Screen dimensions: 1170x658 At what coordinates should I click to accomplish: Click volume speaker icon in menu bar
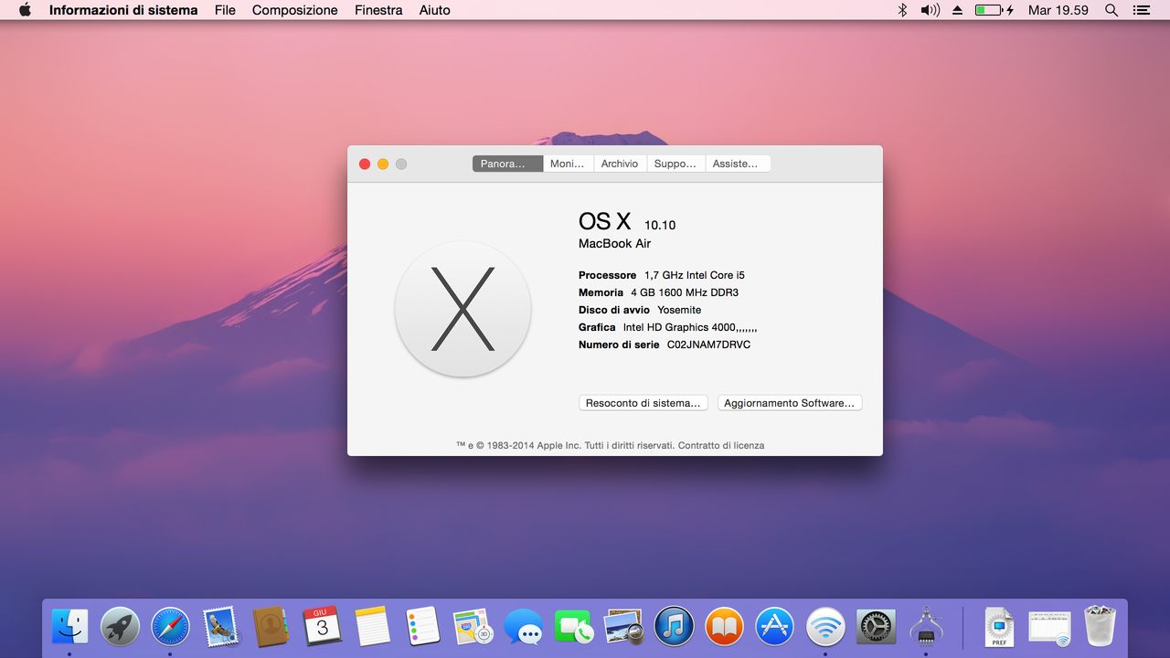click(x=930, y=10)
